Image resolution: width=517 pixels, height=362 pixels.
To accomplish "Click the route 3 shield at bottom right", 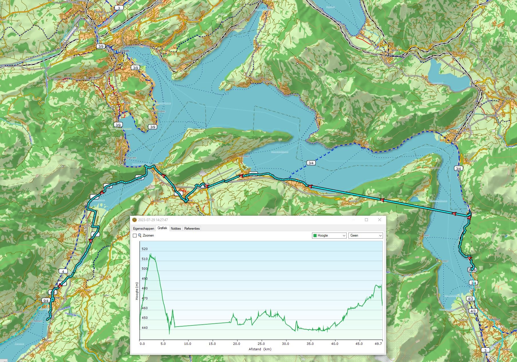I will 485,350.
